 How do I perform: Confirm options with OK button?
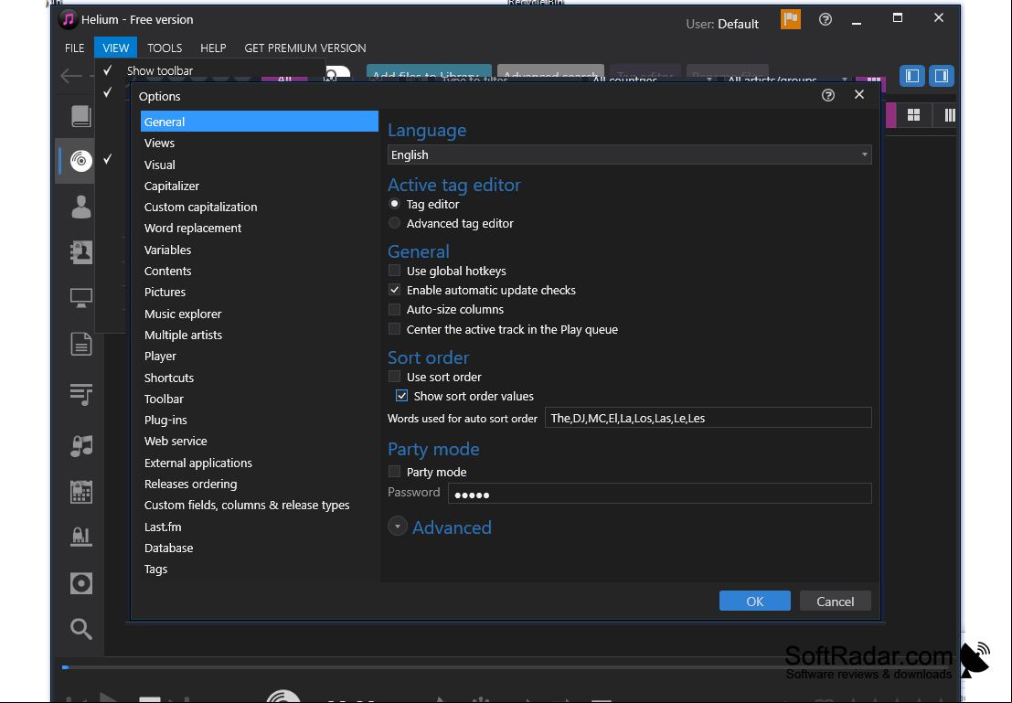tap(754, 601)
